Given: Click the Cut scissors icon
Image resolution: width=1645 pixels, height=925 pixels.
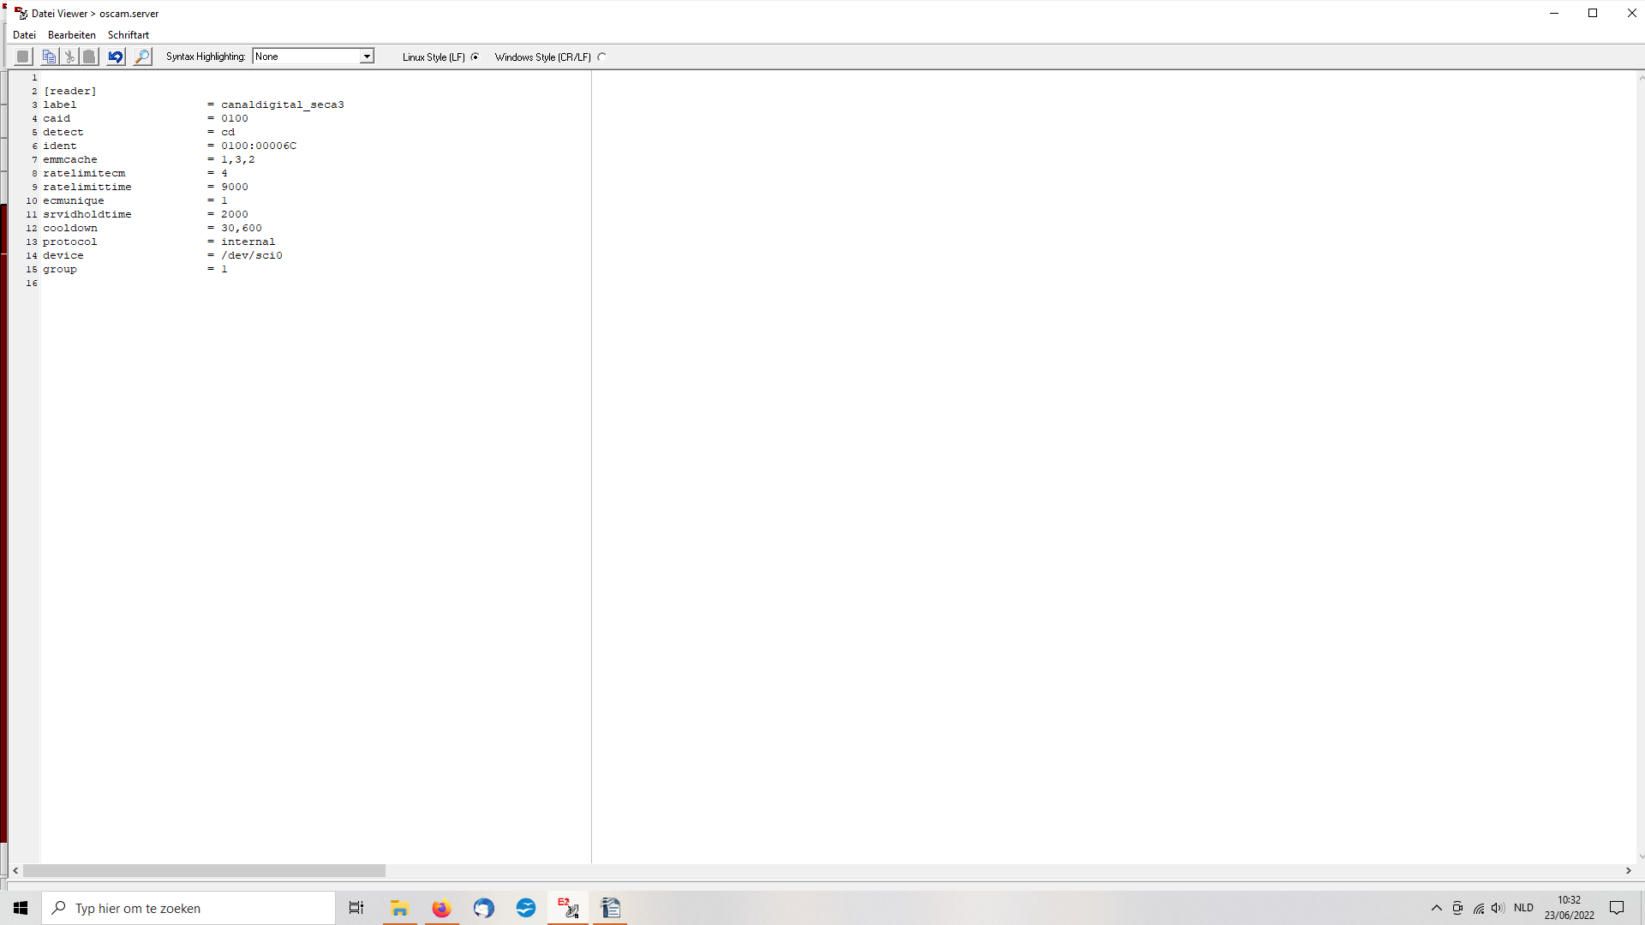Looking at the screenshot, I should point(69,57).
